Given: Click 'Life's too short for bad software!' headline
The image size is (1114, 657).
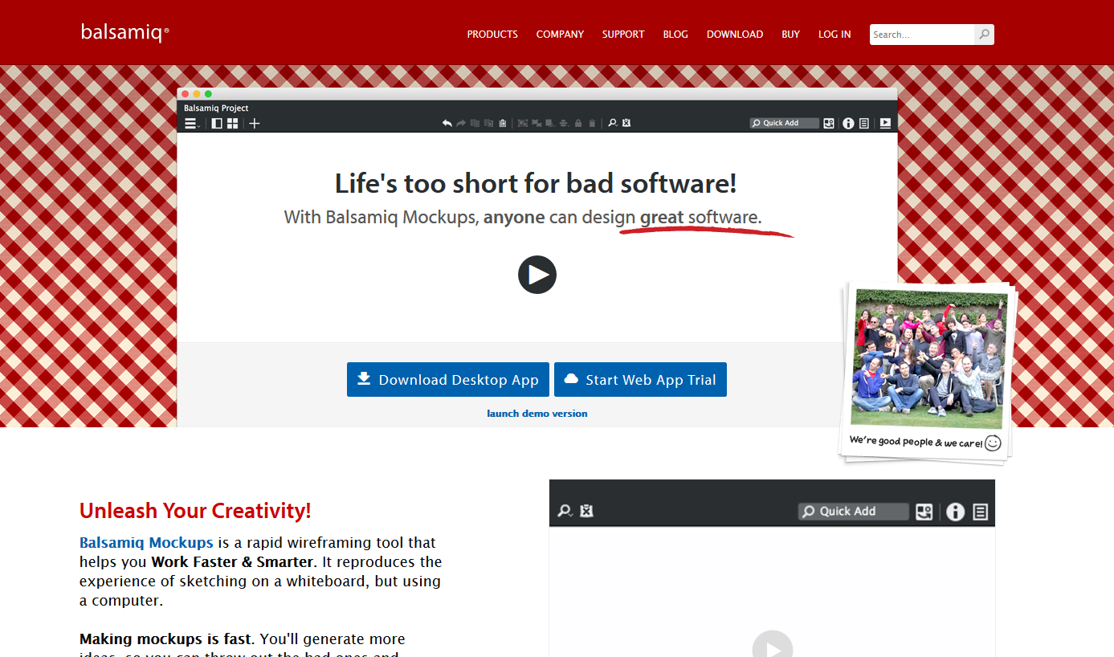Looking at the screenshot, I should point(536,184).
